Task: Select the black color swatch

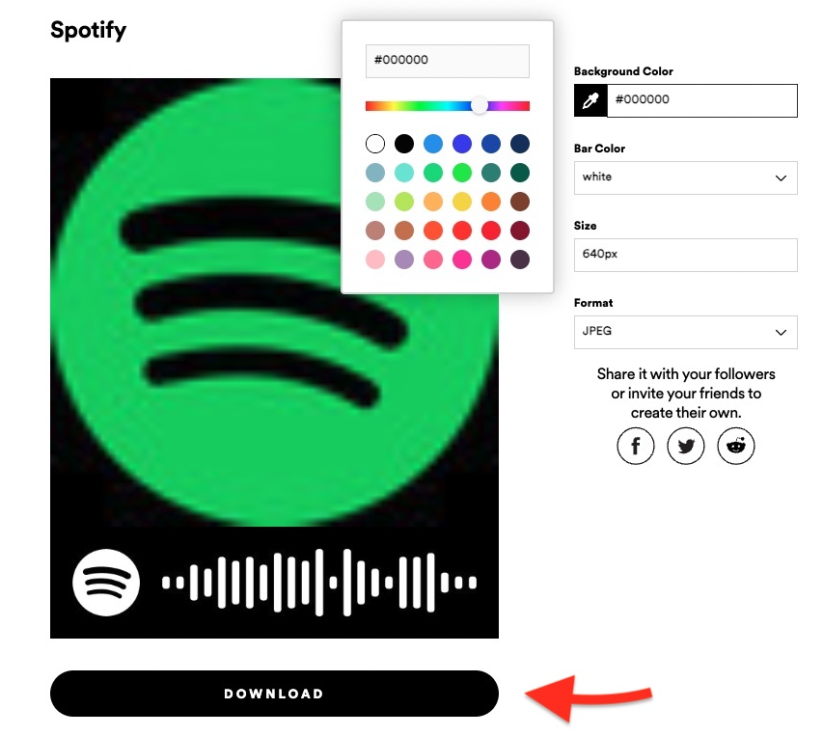Action: [404, 144]
